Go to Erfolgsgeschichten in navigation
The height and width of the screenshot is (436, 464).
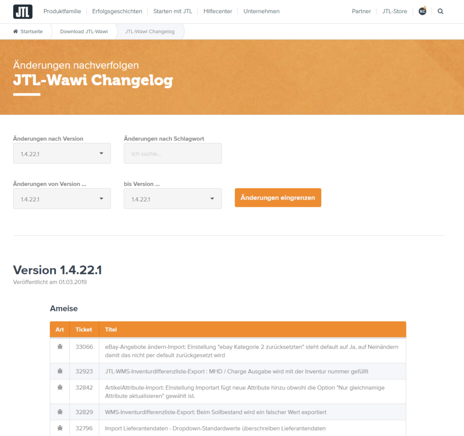tap(117, 11)
